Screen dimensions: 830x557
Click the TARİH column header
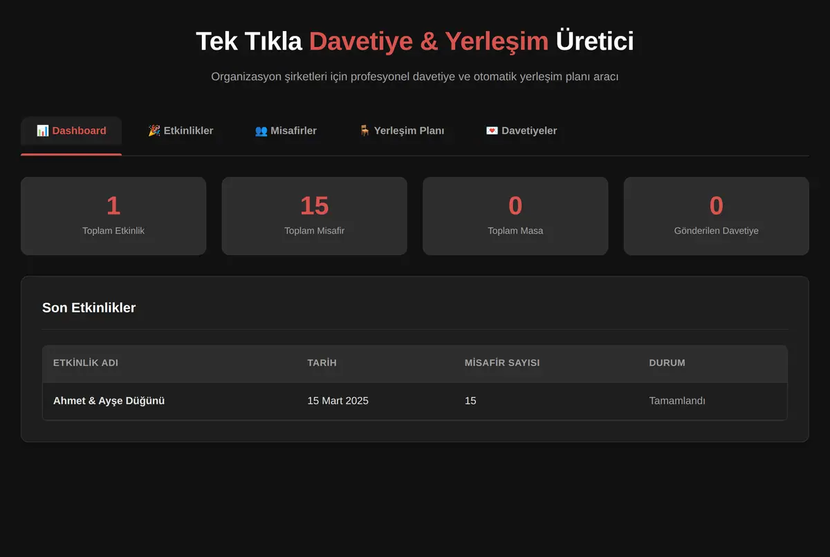click(322, 363)
